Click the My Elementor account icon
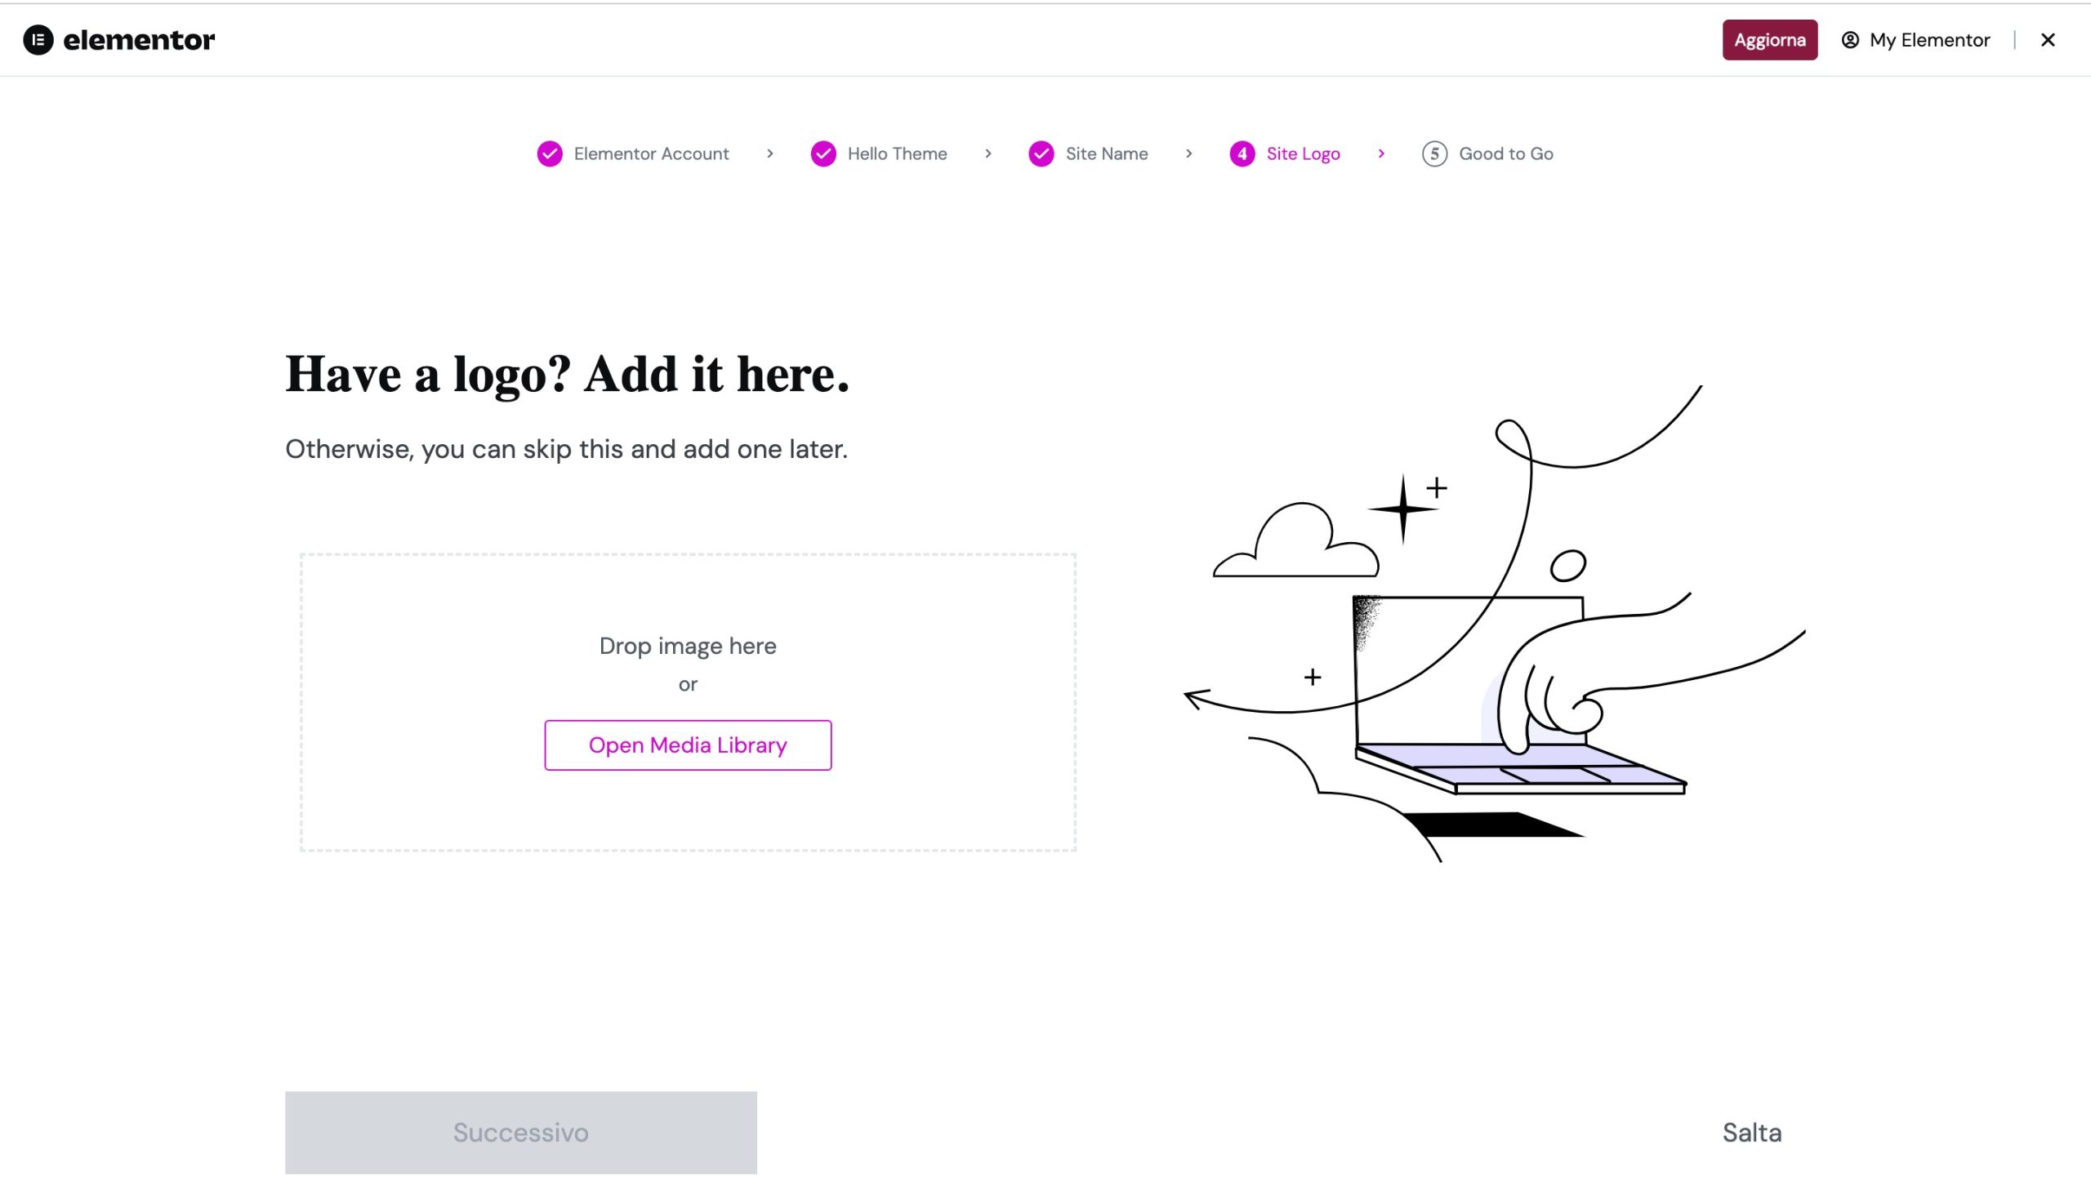The image size is (2091, 1196). 1849,39
